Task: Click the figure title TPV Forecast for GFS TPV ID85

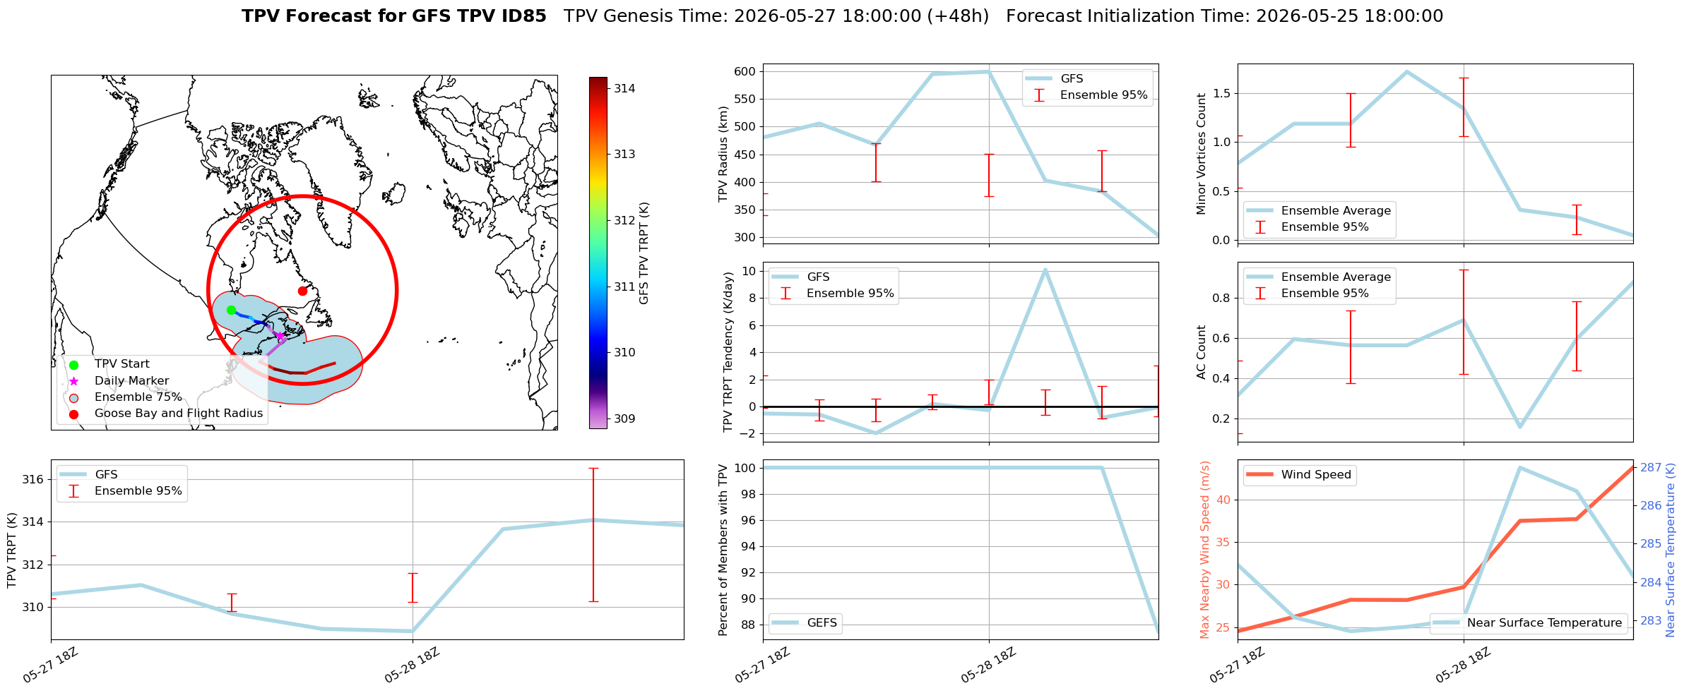Action: (394, 16)
